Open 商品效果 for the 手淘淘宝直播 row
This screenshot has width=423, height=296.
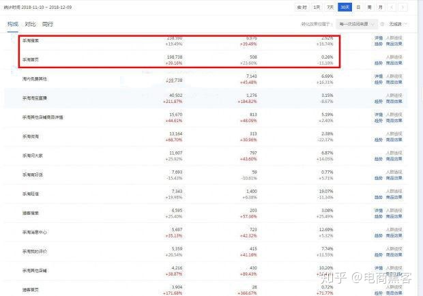[x=394, y=102]
